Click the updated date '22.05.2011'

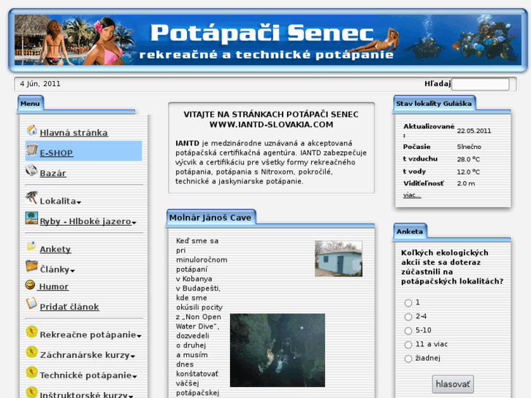(474, 131)
